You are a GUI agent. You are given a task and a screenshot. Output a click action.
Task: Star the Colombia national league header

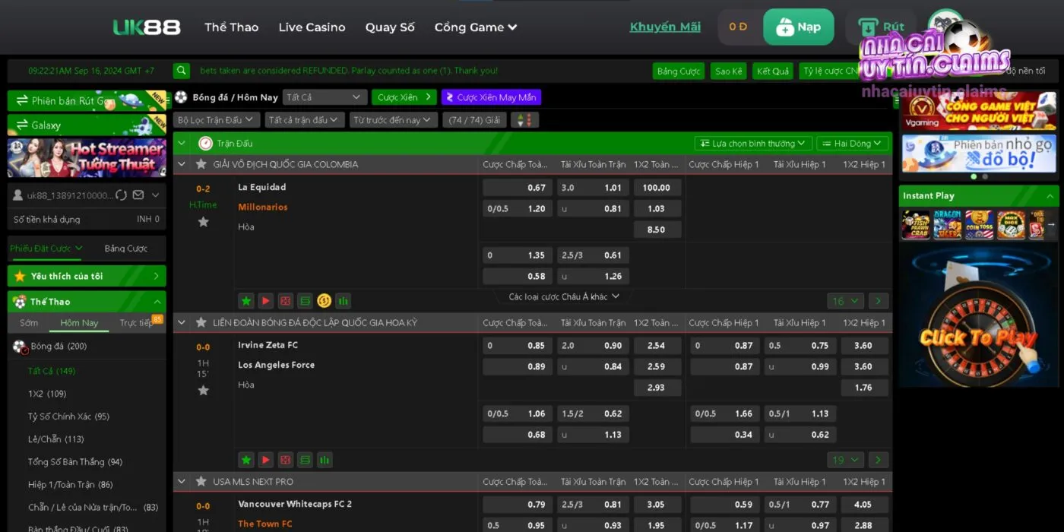[x=201, y=164]
